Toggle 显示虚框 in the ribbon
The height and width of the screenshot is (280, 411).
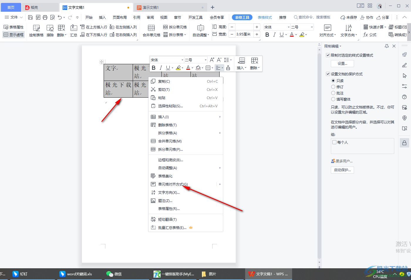(x=14, y=35)
